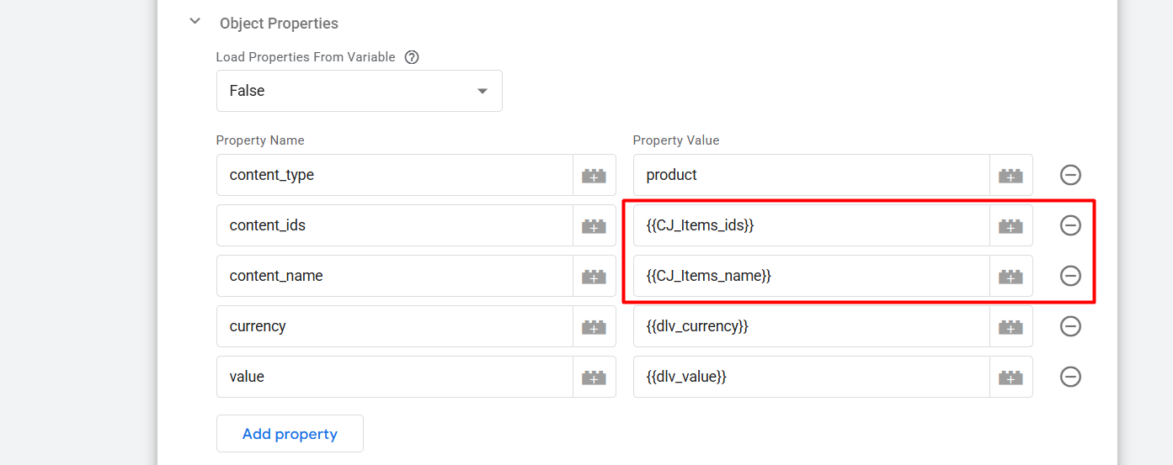Remove the currency property row
1173x465 pixels.
tap(1070, 326)
